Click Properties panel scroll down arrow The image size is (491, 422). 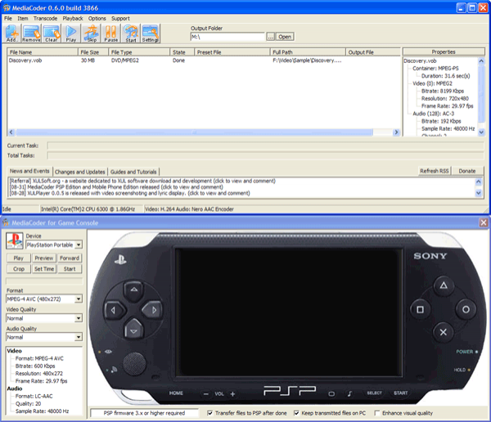pyautogui.click(x=481, y=132)
